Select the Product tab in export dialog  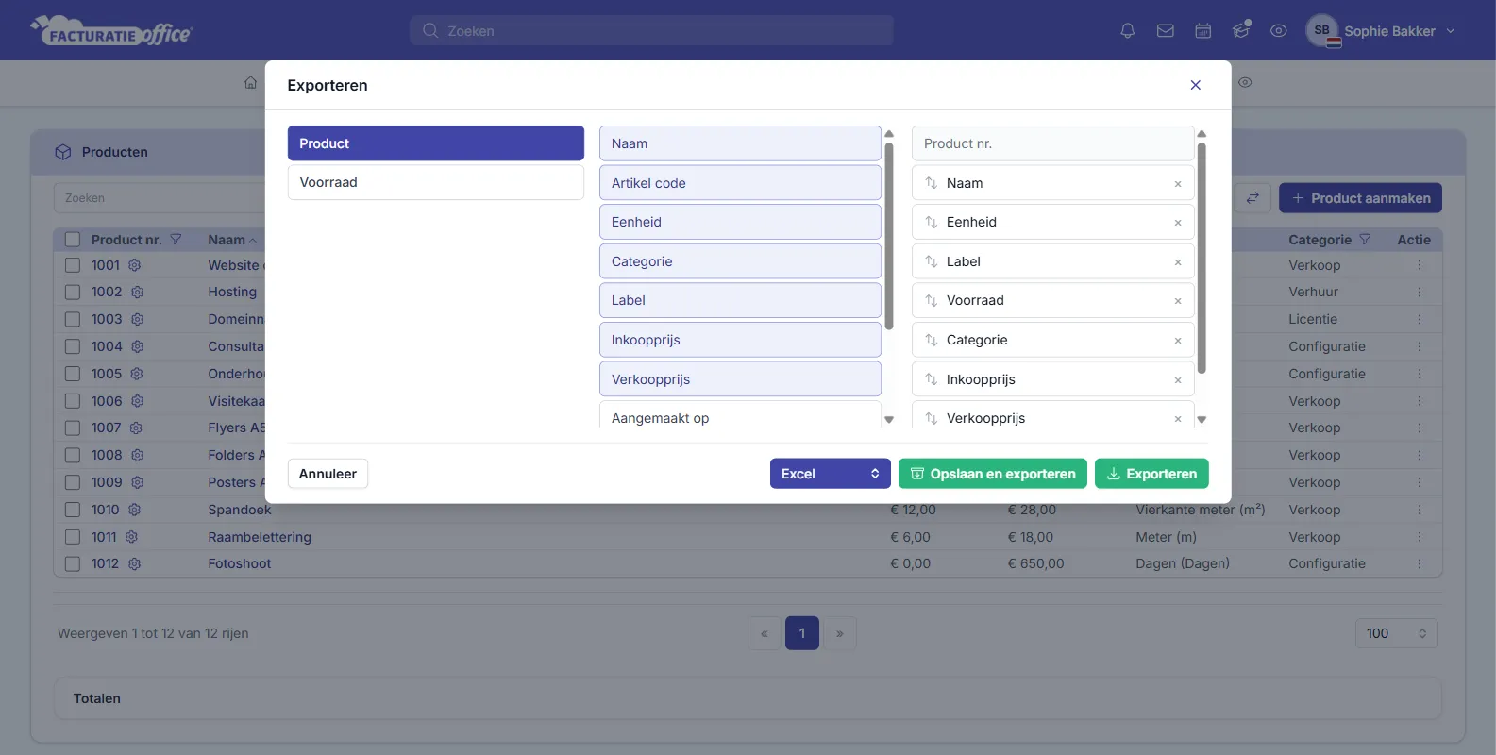[x=435, y=143]
